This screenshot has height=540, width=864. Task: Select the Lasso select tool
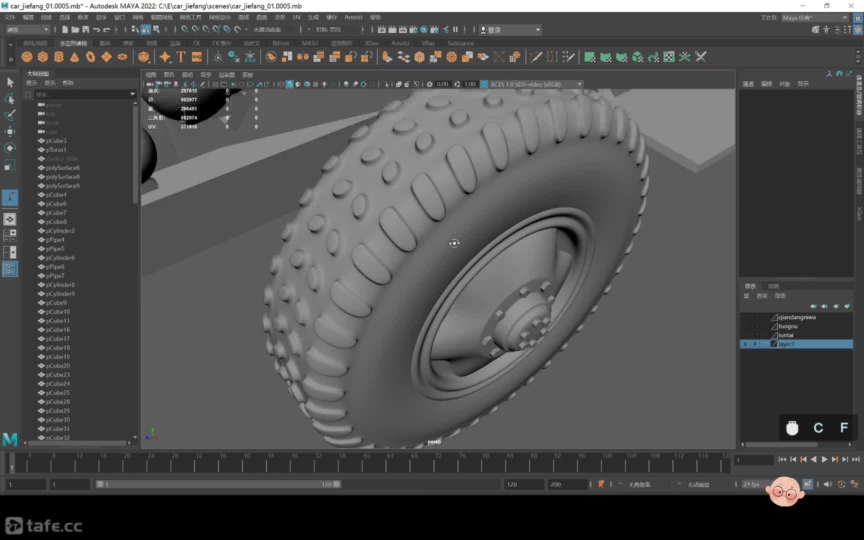coord(10,98)
